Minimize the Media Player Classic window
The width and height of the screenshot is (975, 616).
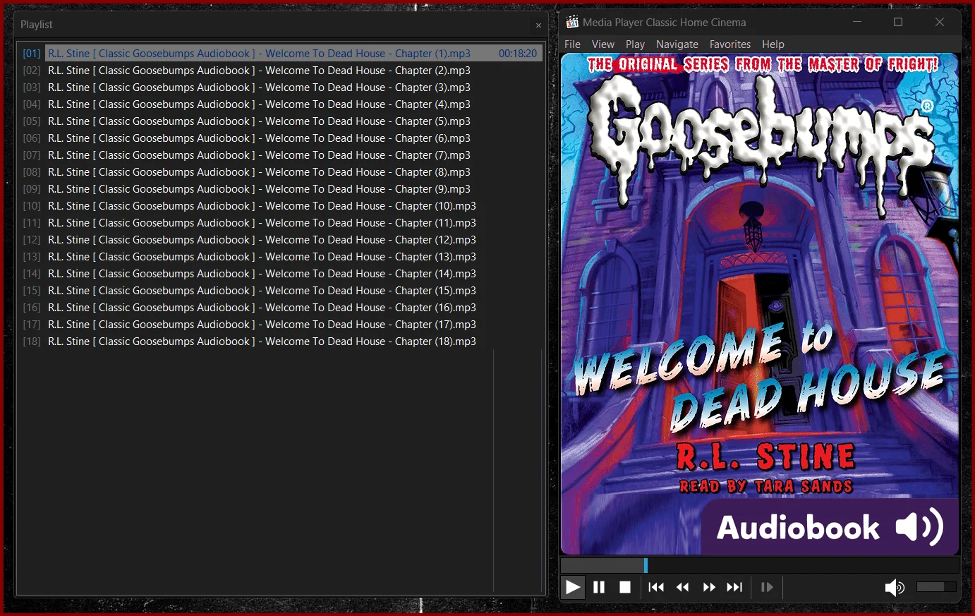[x=857, y=22]
